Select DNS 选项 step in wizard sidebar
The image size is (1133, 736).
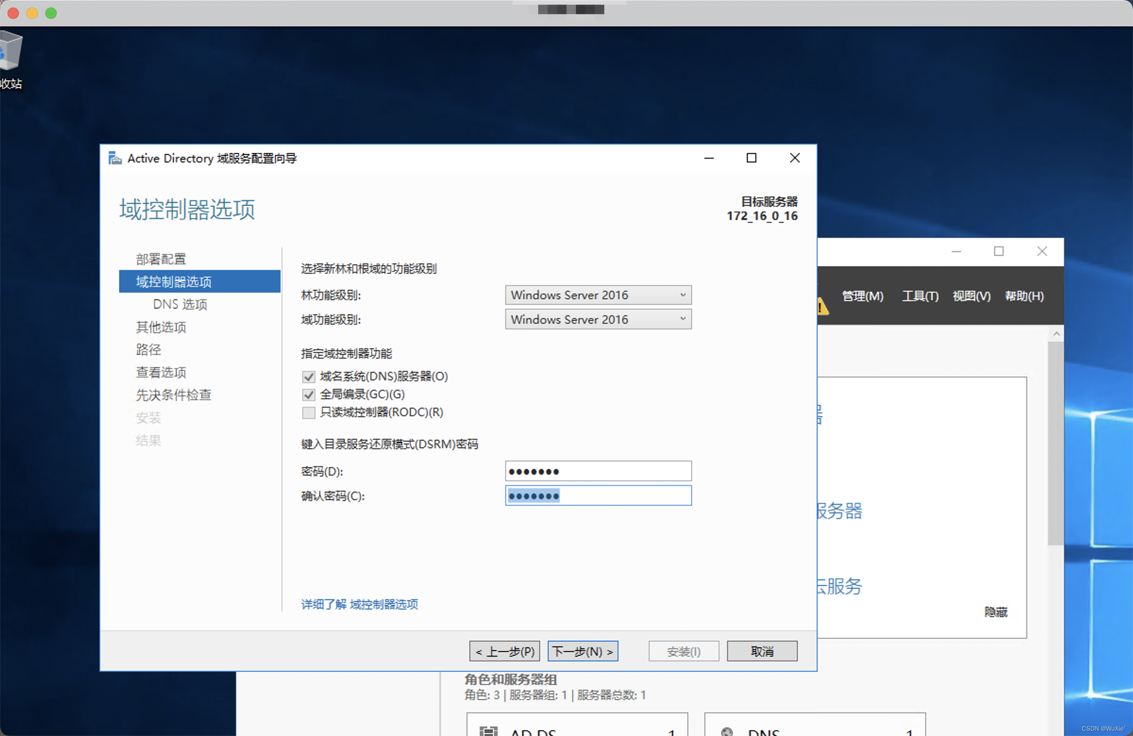180,304
